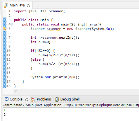Select the Main.java editor tab
The width and height of the screenshot is (139, 121).
(18, 5)
